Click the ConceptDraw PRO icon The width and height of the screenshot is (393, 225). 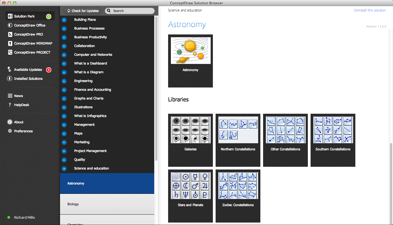10,34
